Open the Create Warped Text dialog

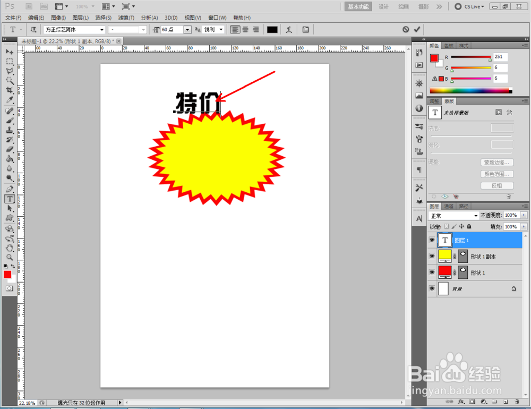pos(289,29)
